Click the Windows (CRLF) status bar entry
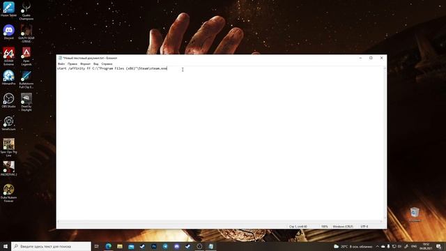Screen dimensions: 446x251 [x=343, y=227]
